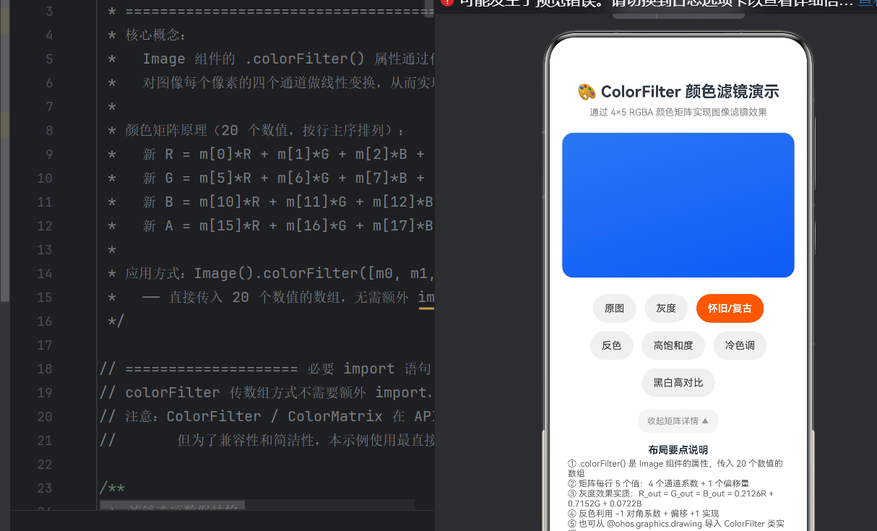Click the 必要 import 语句 comment line
877x531 pixels.
click(267, 369)
